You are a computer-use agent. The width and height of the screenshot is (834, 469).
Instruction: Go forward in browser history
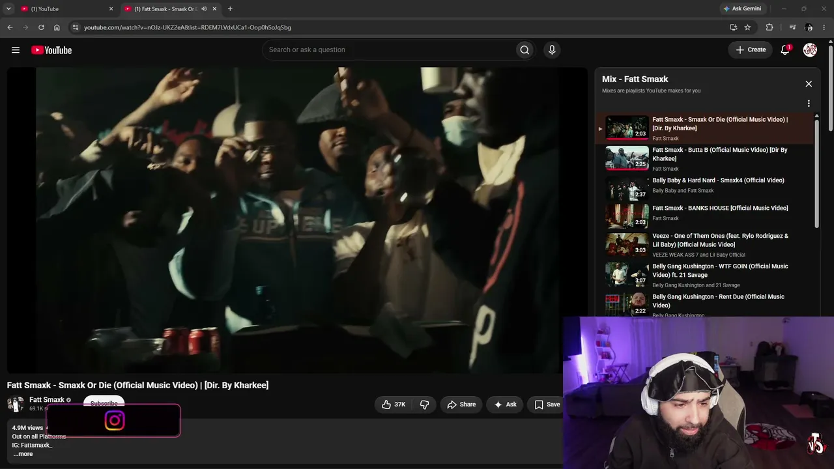click(x=25, y=27)
